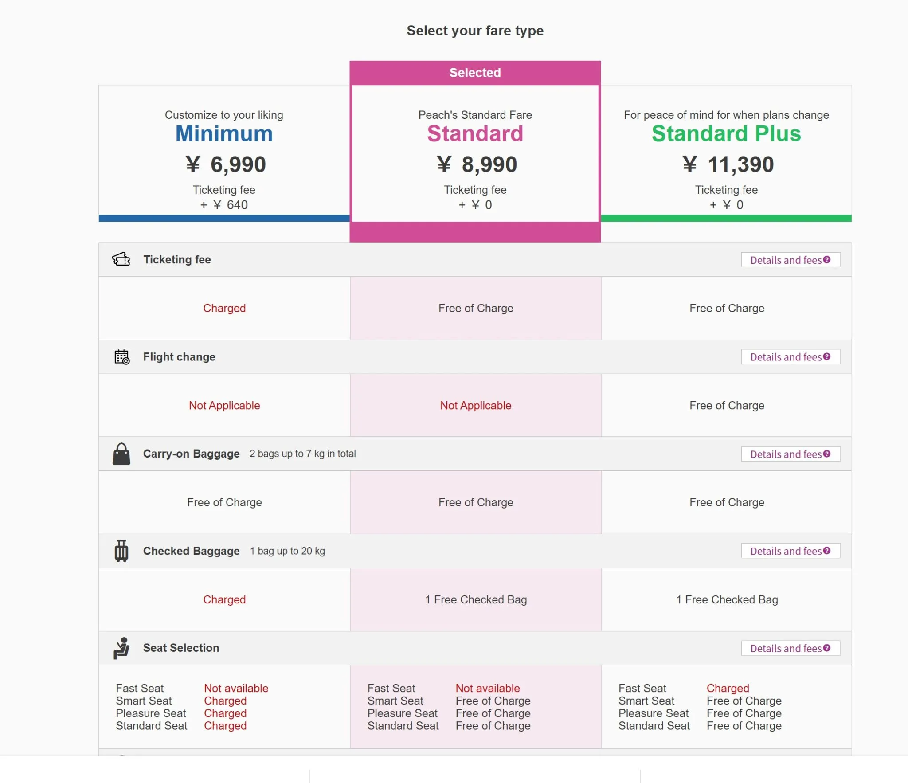Click the seated passenger icon for Seat Selection
Image resolution: width=908 pixels, height=783 pixels.
click(121, 648)
